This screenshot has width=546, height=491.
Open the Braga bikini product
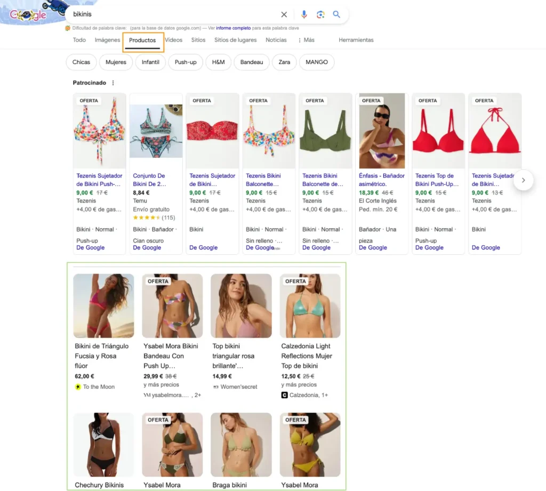(229, 485)
